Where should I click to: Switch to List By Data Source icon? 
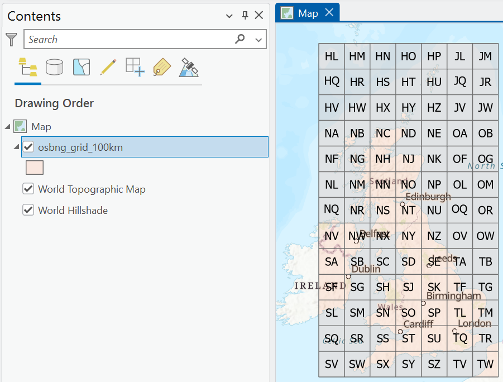pyautogui.click(x=55, y=67)
